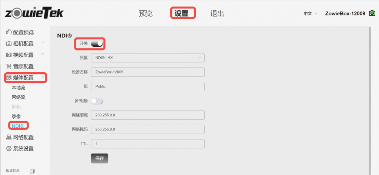Click the copy icon next to 版本信息
Viewport: 379px width, 175px height.
[x=33, y=171]
